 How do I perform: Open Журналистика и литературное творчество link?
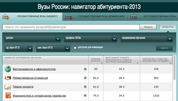[x=39, y=96]
